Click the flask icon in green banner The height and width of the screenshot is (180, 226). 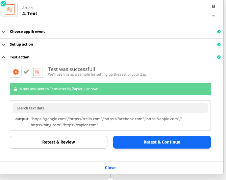[16, 89]
